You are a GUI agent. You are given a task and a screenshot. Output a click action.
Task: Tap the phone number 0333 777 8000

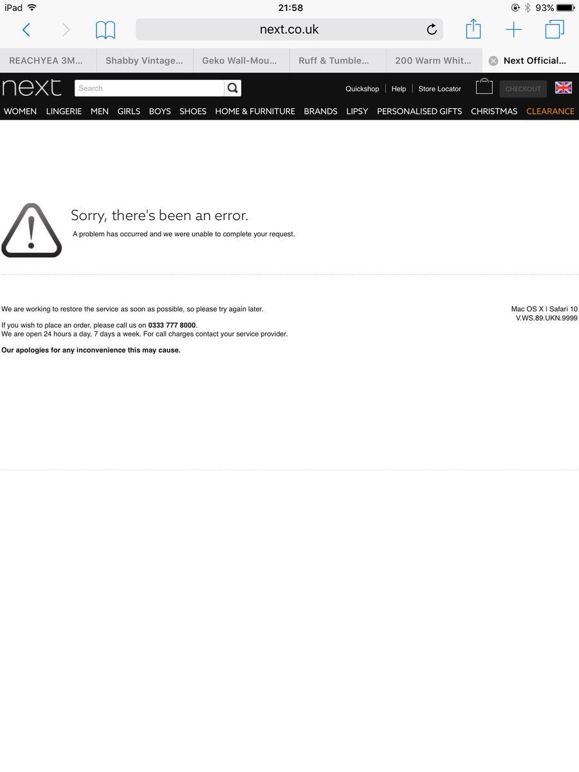coord(172,326)
